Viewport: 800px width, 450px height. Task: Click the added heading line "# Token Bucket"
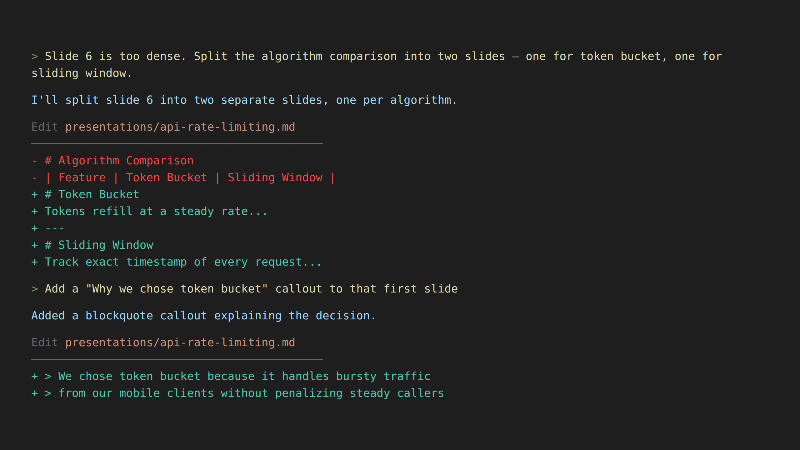click(x=92, y=195)
